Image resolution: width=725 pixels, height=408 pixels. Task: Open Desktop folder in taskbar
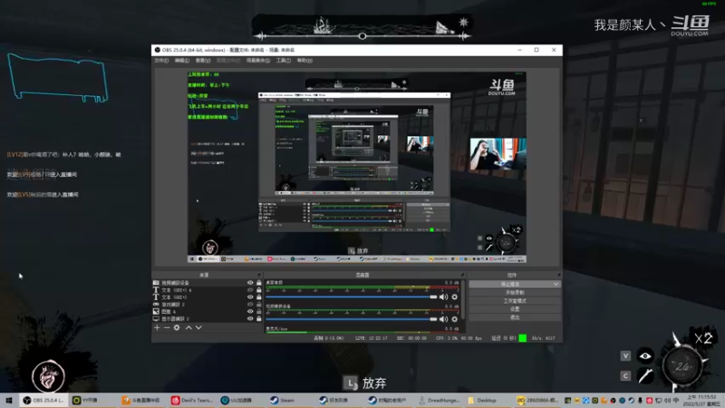482,400
